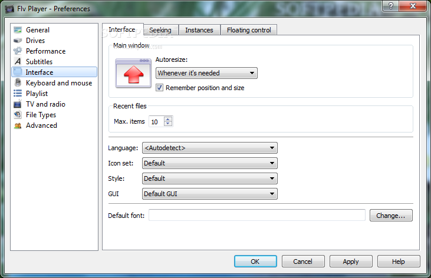Screen dimensions: 431x278
Task: Toggle Remember position and size checkbox
Action: coord(159,88)
